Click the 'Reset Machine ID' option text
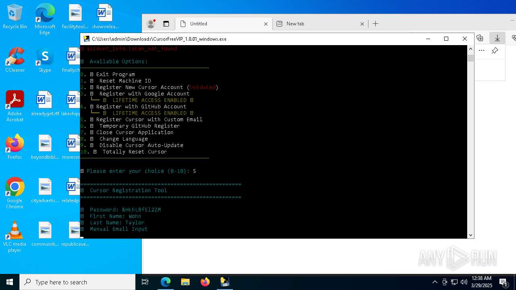Image resolution: width=516 pixels, height=290 pixels. (x=125, y=81)
